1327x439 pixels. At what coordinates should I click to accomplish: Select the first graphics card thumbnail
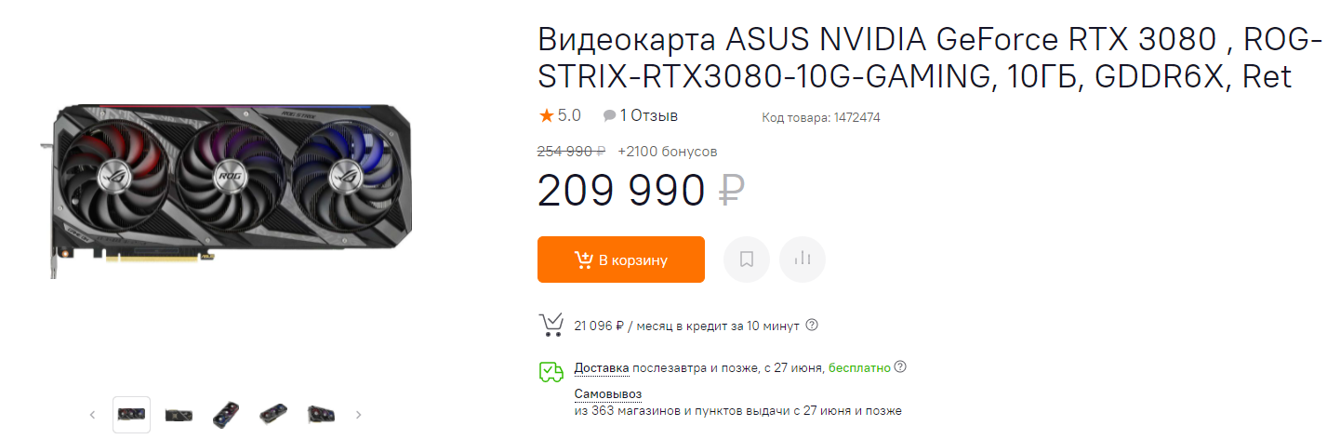(131, 414)
